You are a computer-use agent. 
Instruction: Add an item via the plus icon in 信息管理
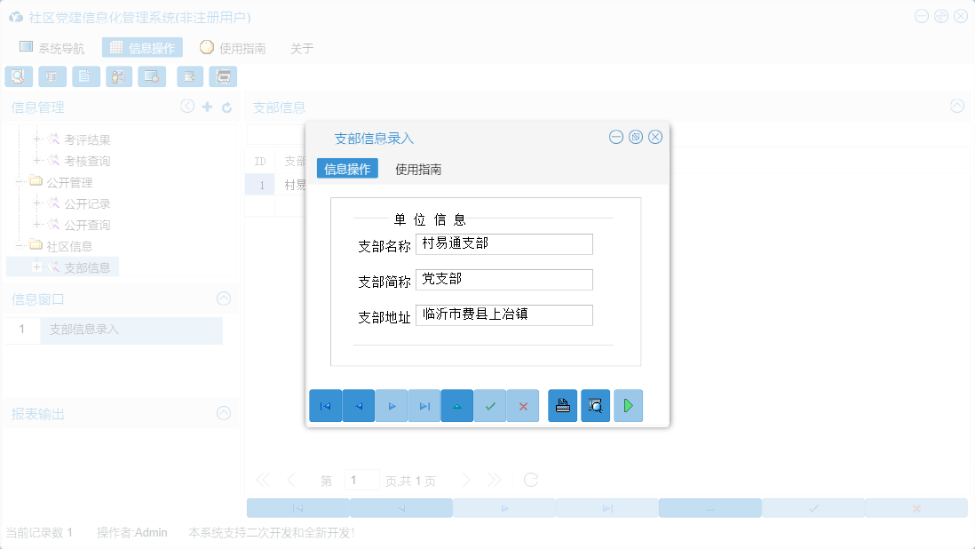(206, 106)
